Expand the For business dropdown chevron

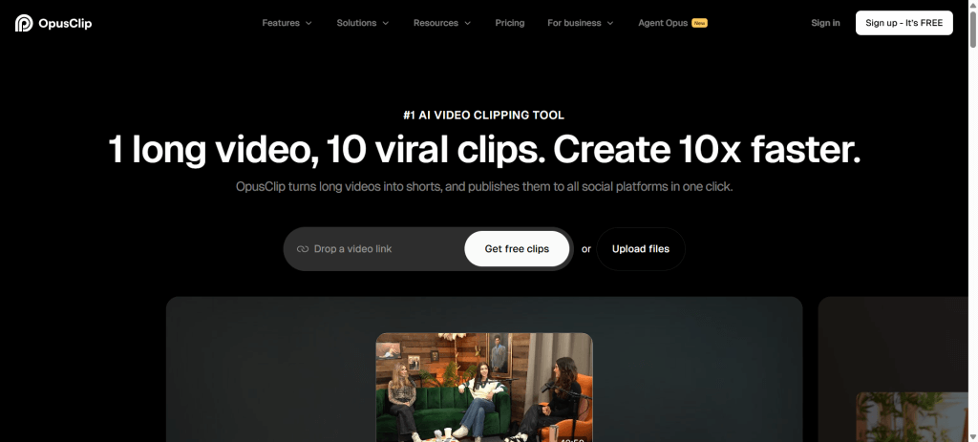click(610, 23)
